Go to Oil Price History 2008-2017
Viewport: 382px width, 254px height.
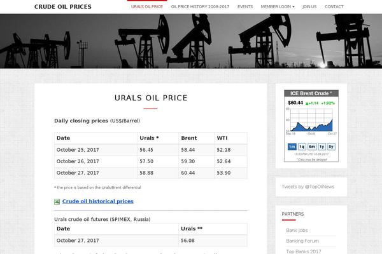[200, 6]
